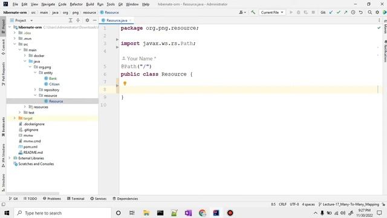Click the Rollback undo icon
The image size is (387, 218).
(x=360, y=12)
